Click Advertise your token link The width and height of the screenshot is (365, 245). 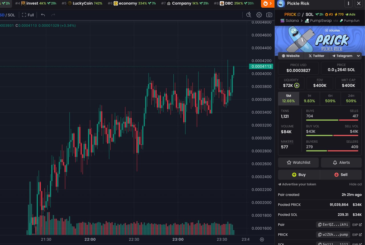(x=297, y=184)
